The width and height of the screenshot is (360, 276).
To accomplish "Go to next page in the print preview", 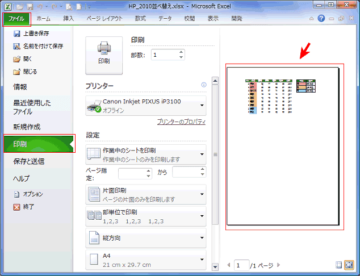I will pyautogui.click(x=279, y=265).
